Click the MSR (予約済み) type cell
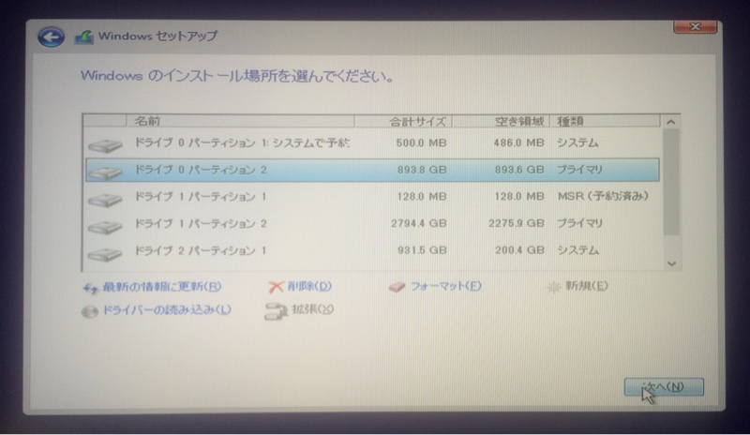Image resolution: width=750 pixels, height=435 pixels. pos(603,196)
